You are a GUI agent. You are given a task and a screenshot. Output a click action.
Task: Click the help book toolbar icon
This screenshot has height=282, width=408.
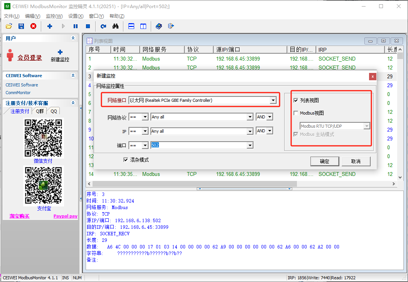click(159, 26)
